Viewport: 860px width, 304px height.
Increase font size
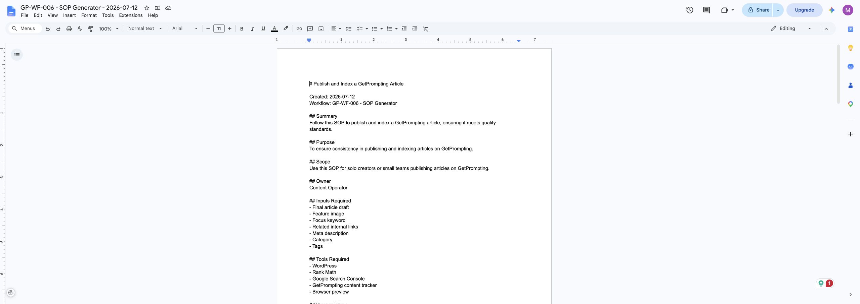click(x=229, y=29)
